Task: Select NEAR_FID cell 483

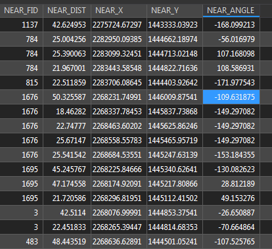Action: (21, 242)
